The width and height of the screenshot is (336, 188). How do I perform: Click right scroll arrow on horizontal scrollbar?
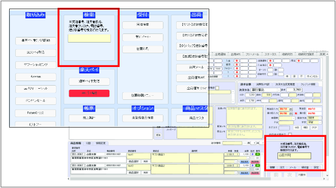[x=324, y=179]
